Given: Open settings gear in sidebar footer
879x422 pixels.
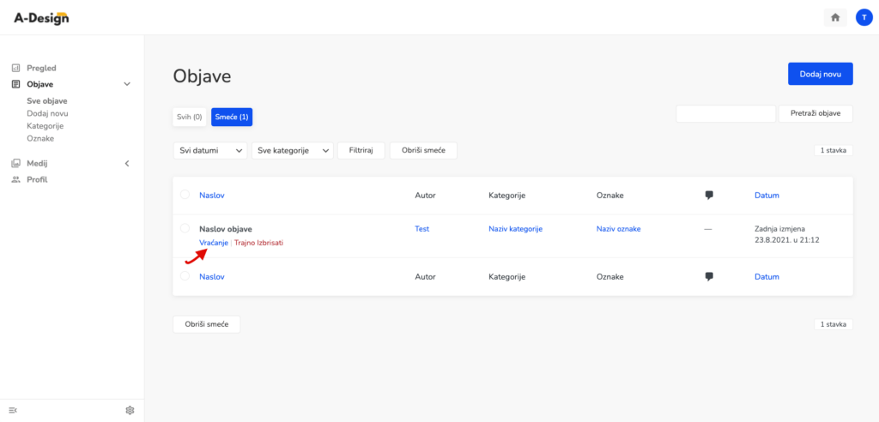Looking at the screenshot, I should (x=130, y=410).
